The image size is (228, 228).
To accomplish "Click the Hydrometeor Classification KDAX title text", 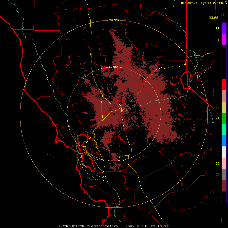I will click(x=114, y=226).
